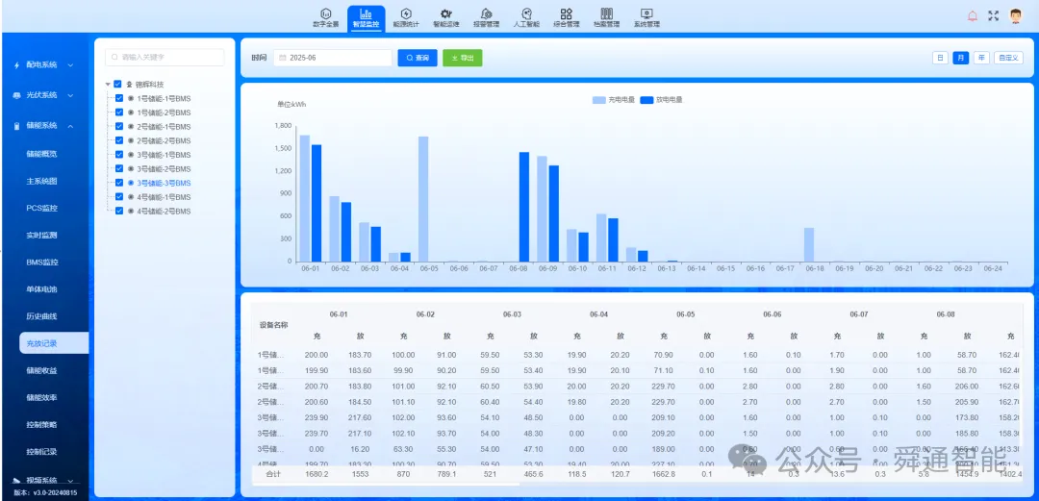Toggle the 3号储能-1号BMS checkbox
Viewport: 1039px width, 501px height.
tap(119, 155)
